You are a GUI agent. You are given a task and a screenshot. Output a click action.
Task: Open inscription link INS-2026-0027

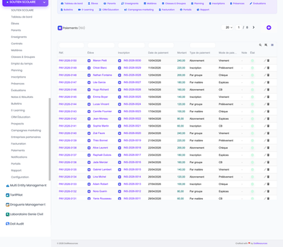132,82
